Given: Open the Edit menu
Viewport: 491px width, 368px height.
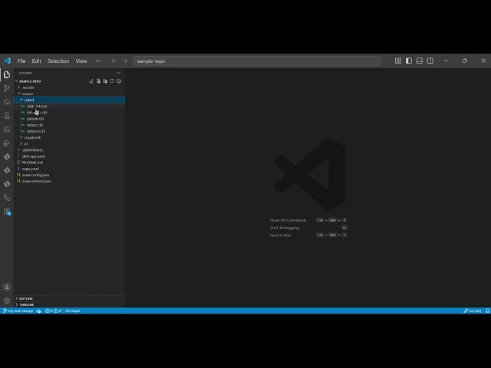Looking at the screenshot, I should 36,61.
